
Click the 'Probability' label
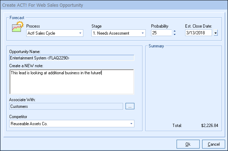160,26
